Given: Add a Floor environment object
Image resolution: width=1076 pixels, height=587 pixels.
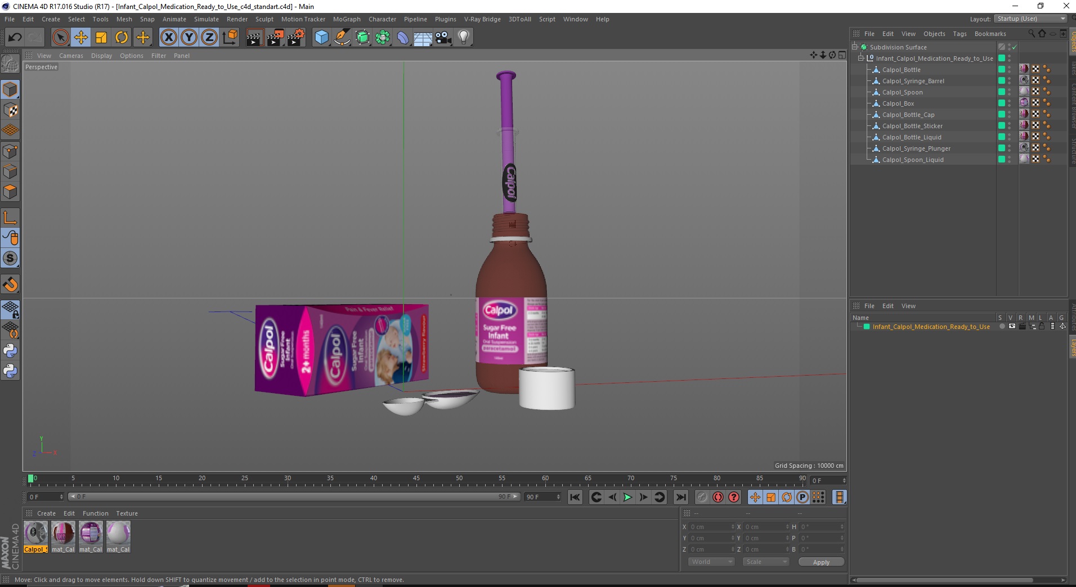Looking at the screenshot, I should (423, 38).
